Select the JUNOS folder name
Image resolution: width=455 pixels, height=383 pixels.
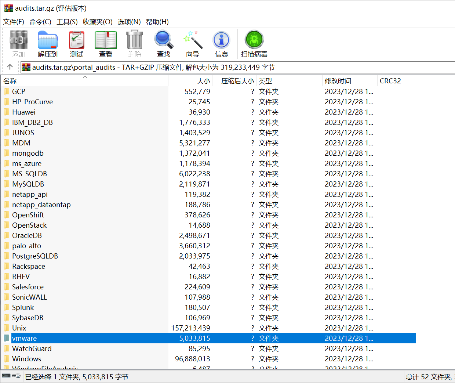(x=23, y=133)
